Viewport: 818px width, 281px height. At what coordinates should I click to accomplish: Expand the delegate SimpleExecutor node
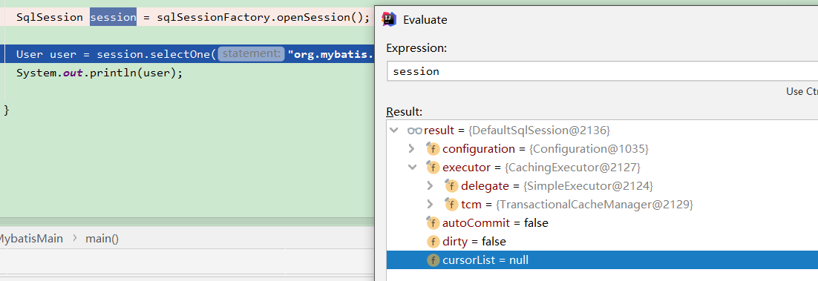430,185
